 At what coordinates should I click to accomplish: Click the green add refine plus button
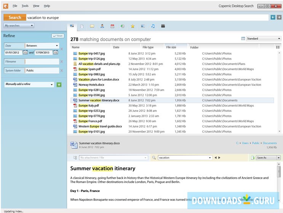click(x=59, y=84)
